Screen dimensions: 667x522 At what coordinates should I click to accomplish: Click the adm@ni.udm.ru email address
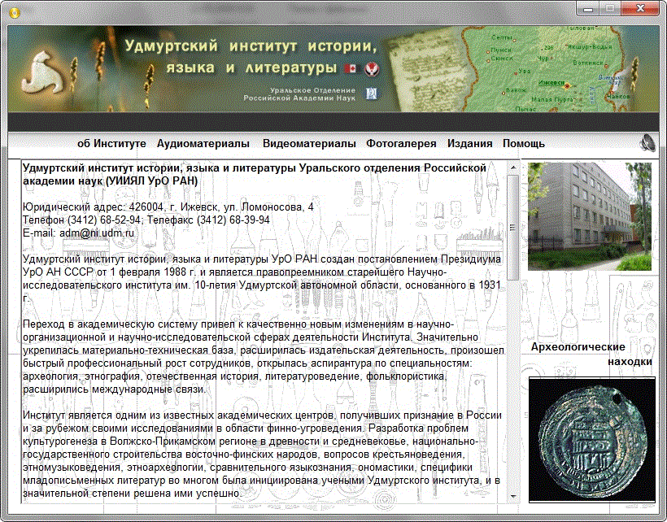click(x=97, y=233)
